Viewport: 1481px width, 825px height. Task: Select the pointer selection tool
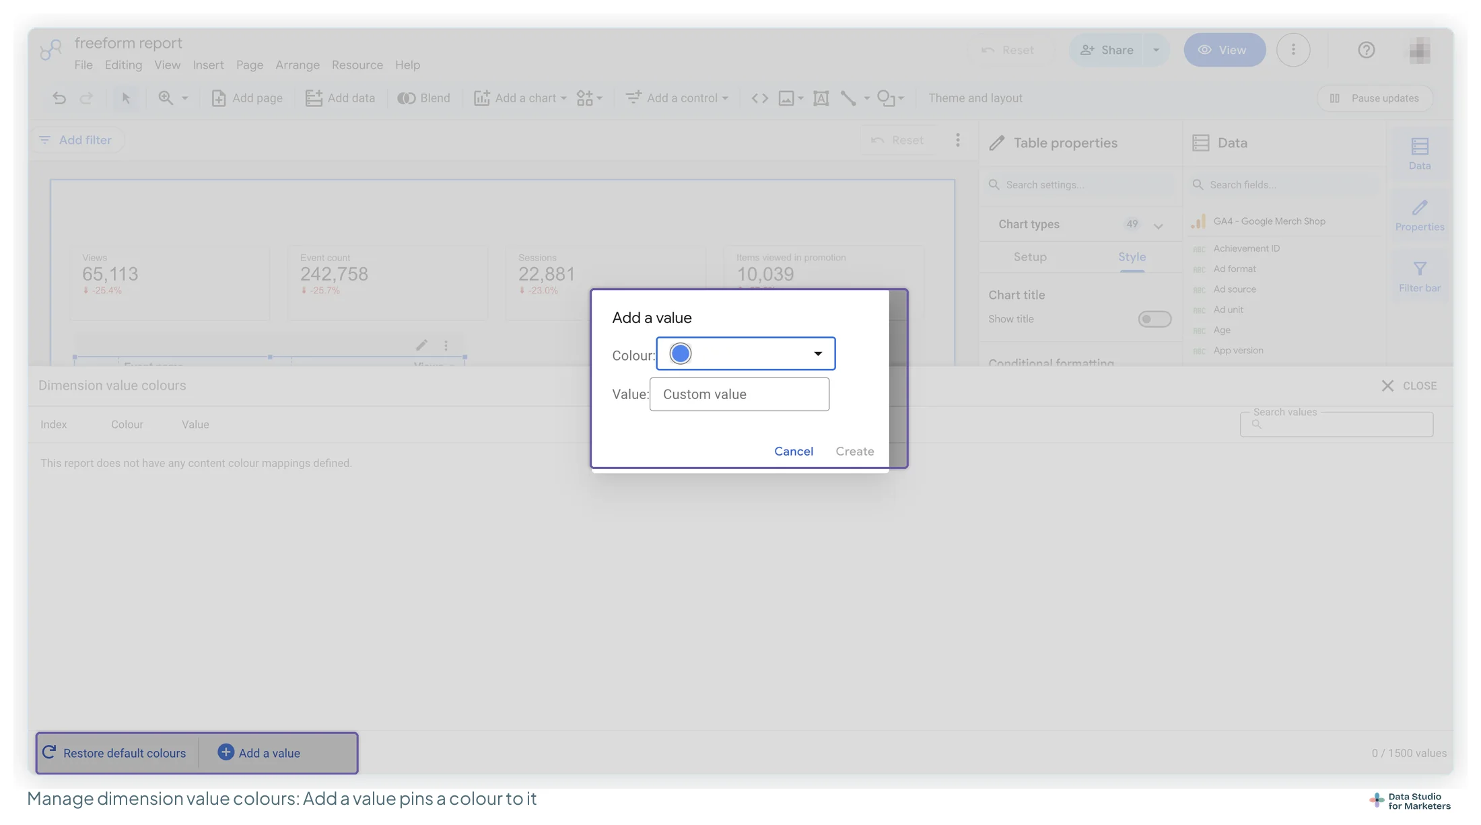coord(126,98)
